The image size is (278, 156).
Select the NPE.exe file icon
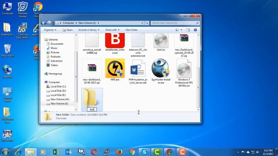(x=115, y=68)
